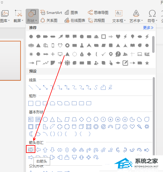
Task: Select the decagon shape labeled 10
Action: [118, 119]
